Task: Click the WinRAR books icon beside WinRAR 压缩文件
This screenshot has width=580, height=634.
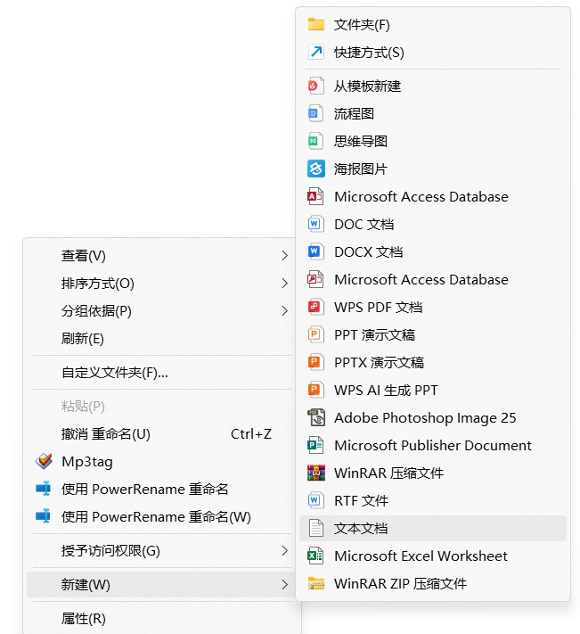Action: click(316, 473)
